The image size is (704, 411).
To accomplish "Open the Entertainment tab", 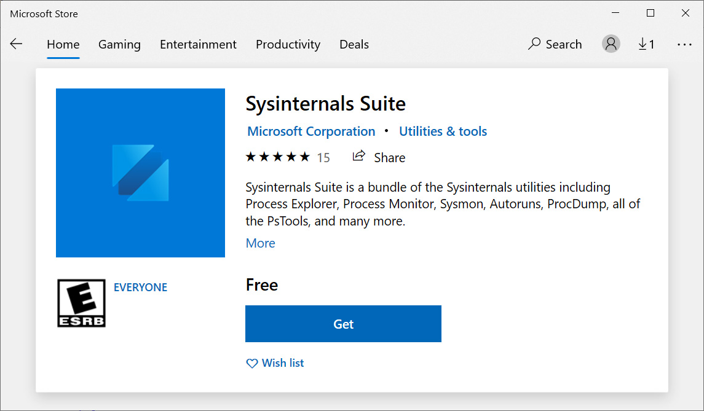I will [x=198, y=44].
